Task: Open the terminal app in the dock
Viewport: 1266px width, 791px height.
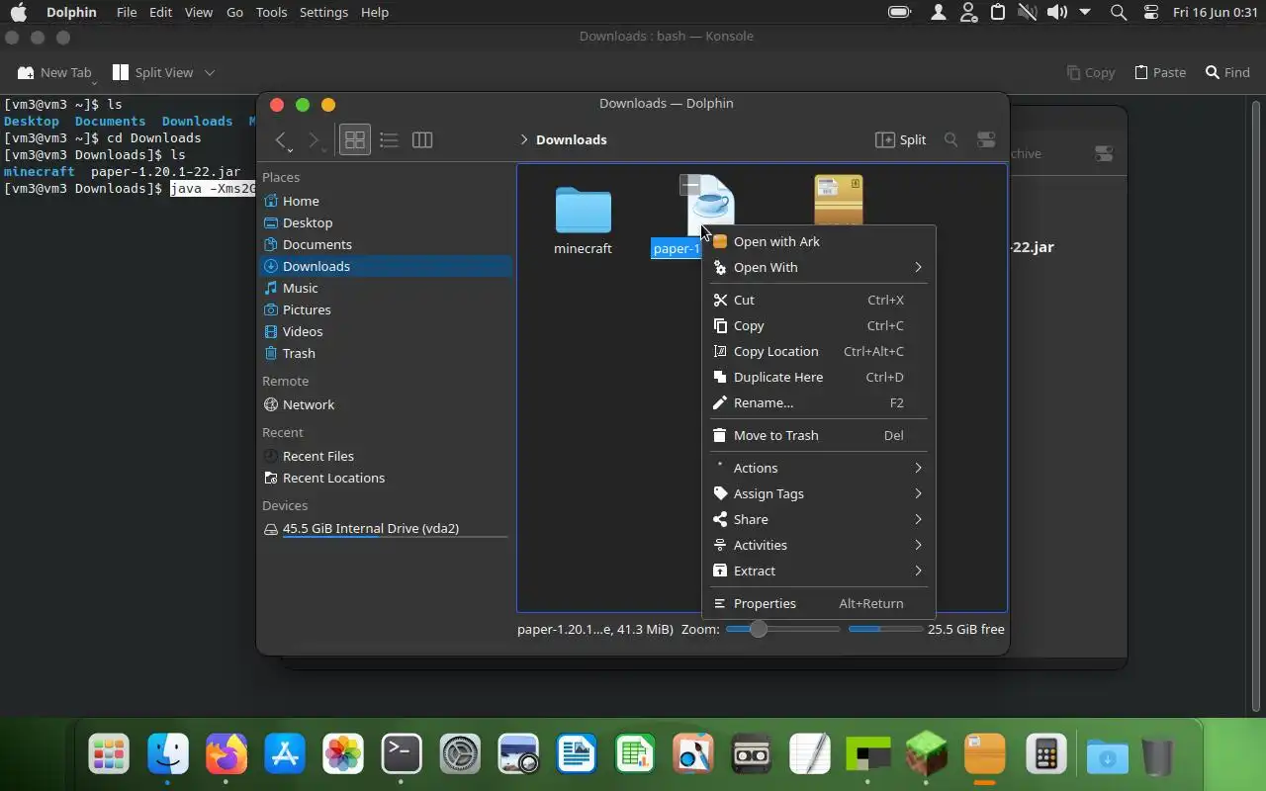Action: (x=402, y=755)
